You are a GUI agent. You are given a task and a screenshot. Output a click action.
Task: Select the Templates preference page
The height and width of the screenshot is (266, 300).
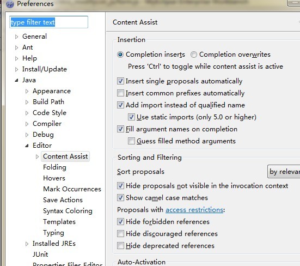(x=59, y=222)
